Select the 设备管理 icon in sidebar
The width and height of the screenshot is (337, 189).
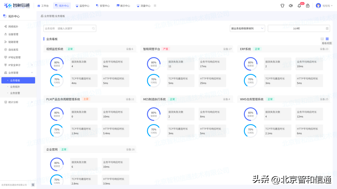point(6,34)
